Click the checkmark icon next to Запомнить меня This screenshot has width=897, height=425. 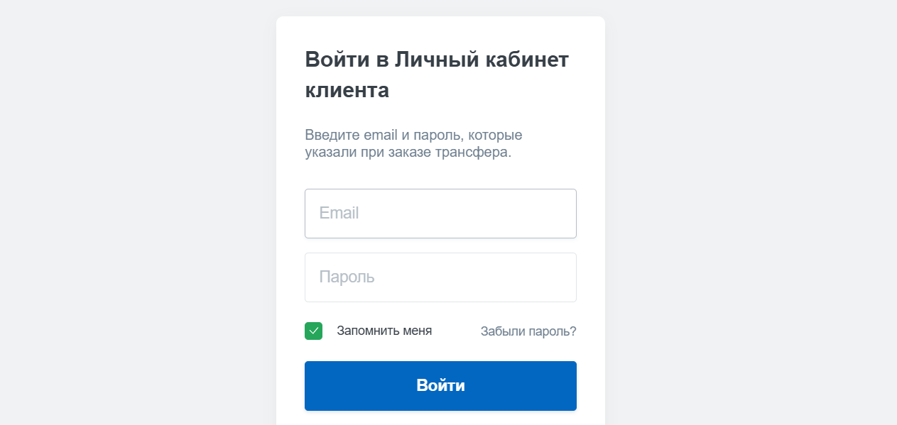313,331
